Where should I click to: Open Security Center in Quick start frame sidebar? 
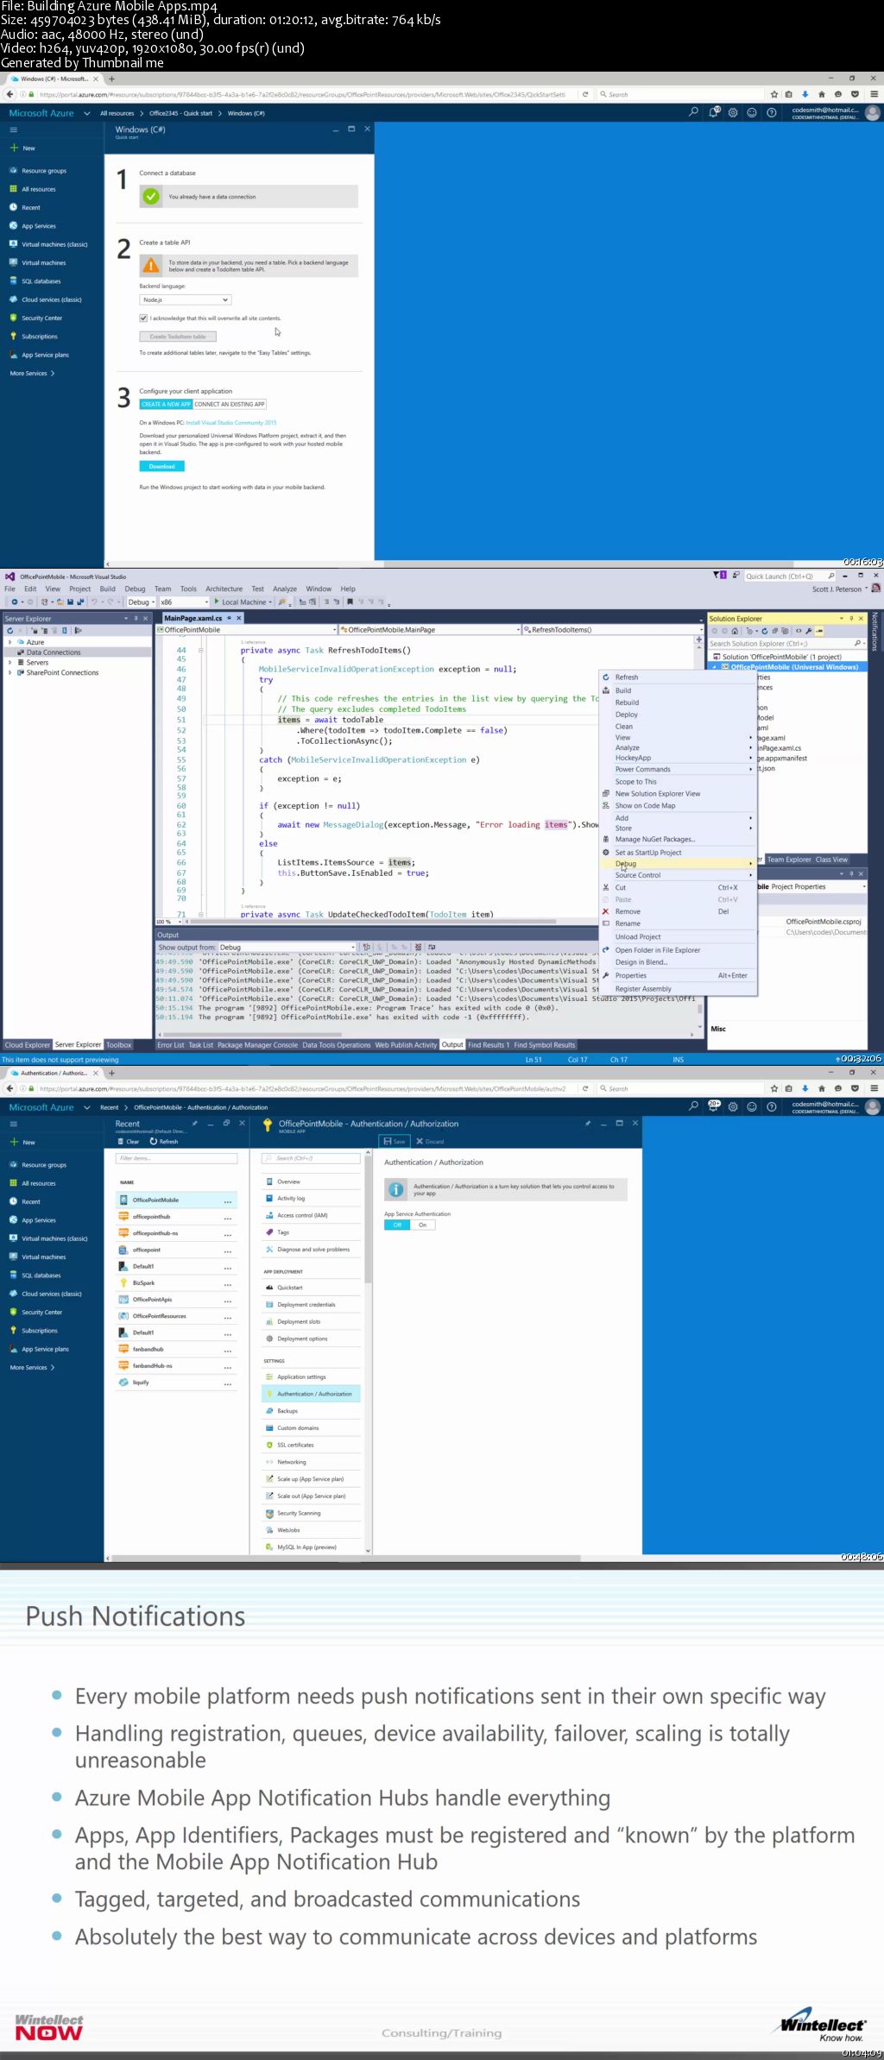point(41,318)
